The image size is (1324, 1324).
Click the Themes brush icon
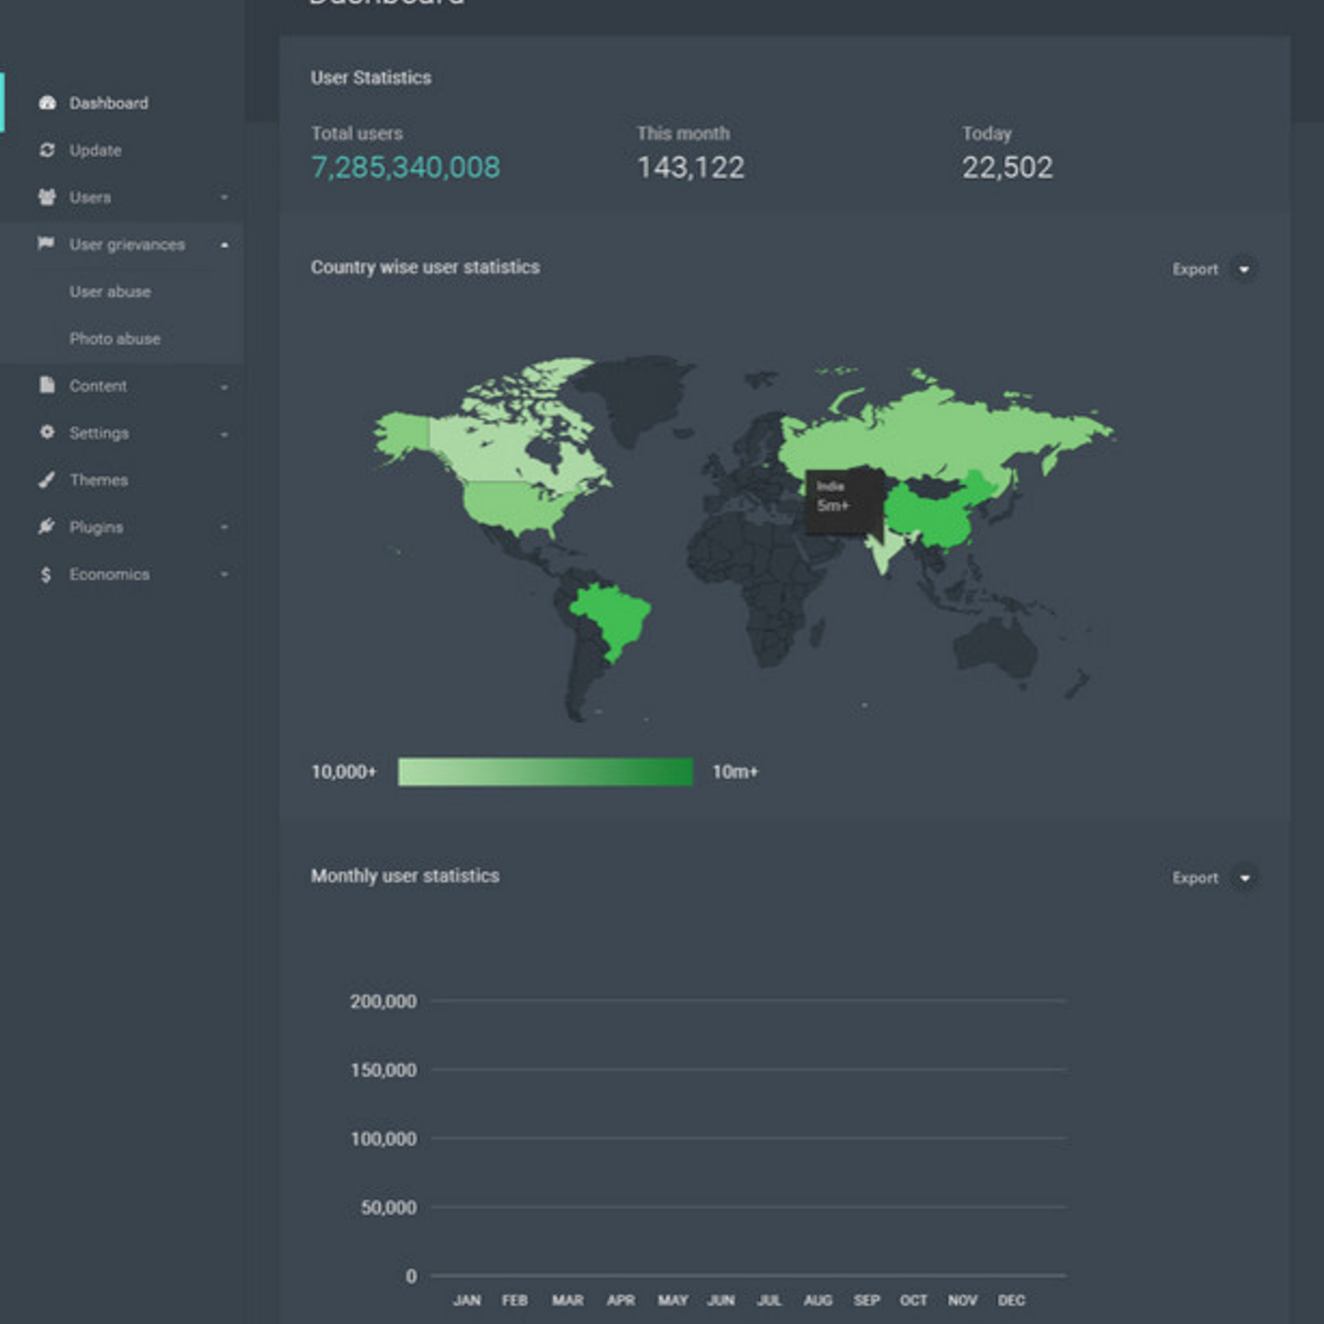pos(47,479)
